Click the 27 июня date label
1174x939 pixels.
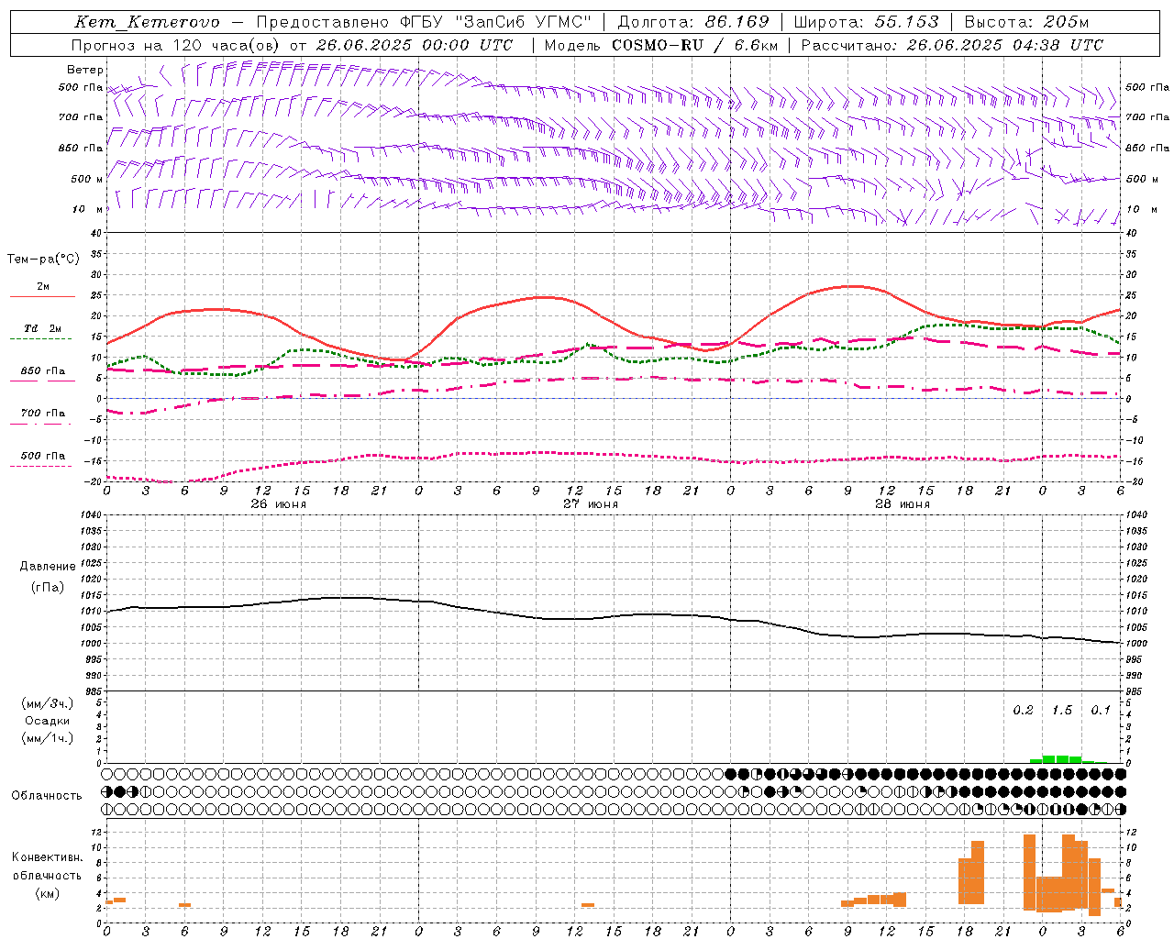click(590, 503)
